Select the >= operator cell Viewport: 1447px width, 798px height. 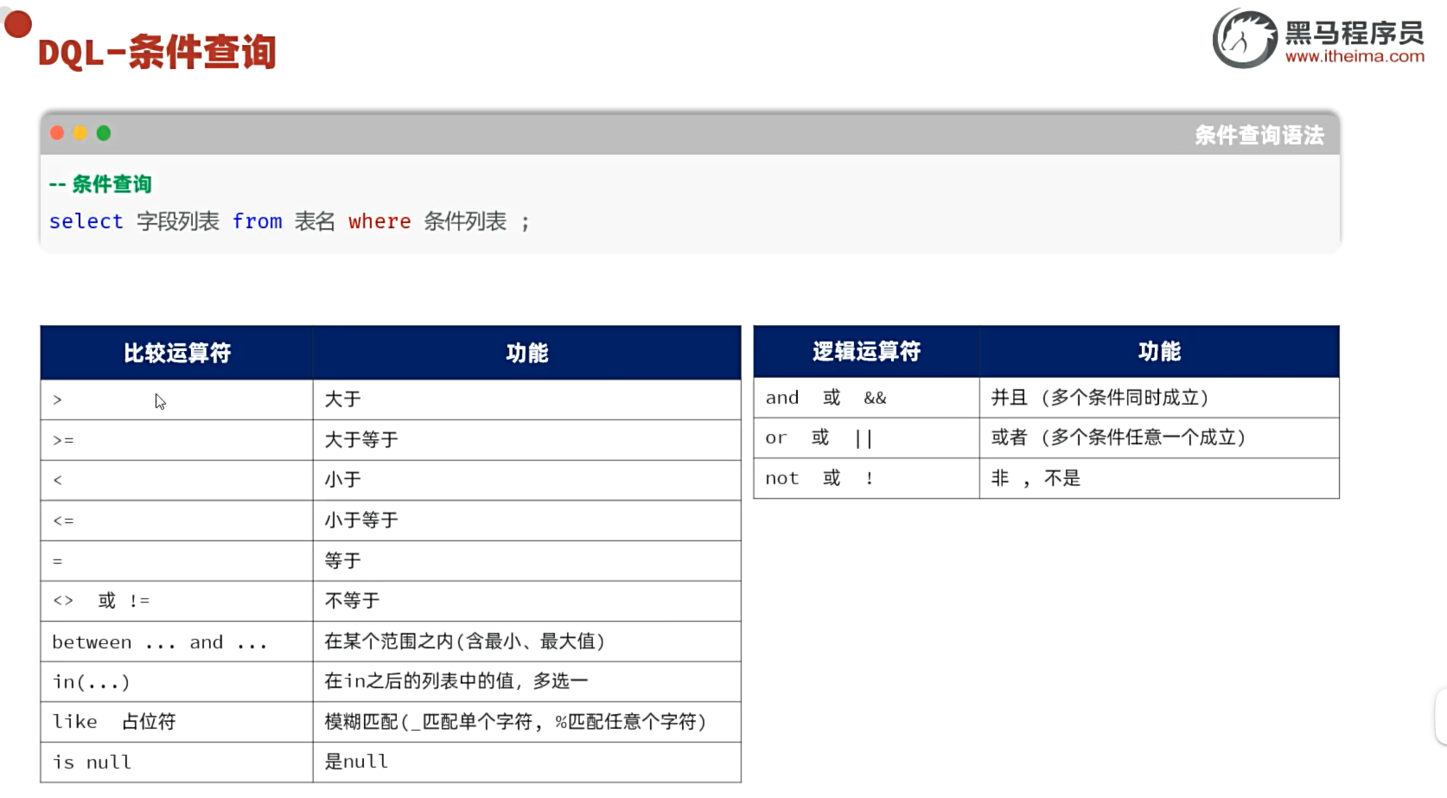[176, 440]
